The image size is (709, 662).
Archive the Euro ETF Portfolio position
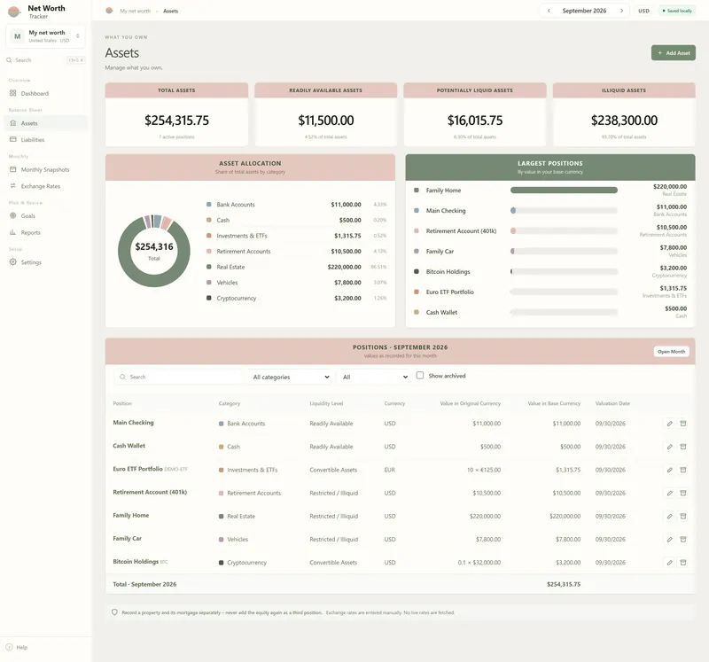pos(683,470)
